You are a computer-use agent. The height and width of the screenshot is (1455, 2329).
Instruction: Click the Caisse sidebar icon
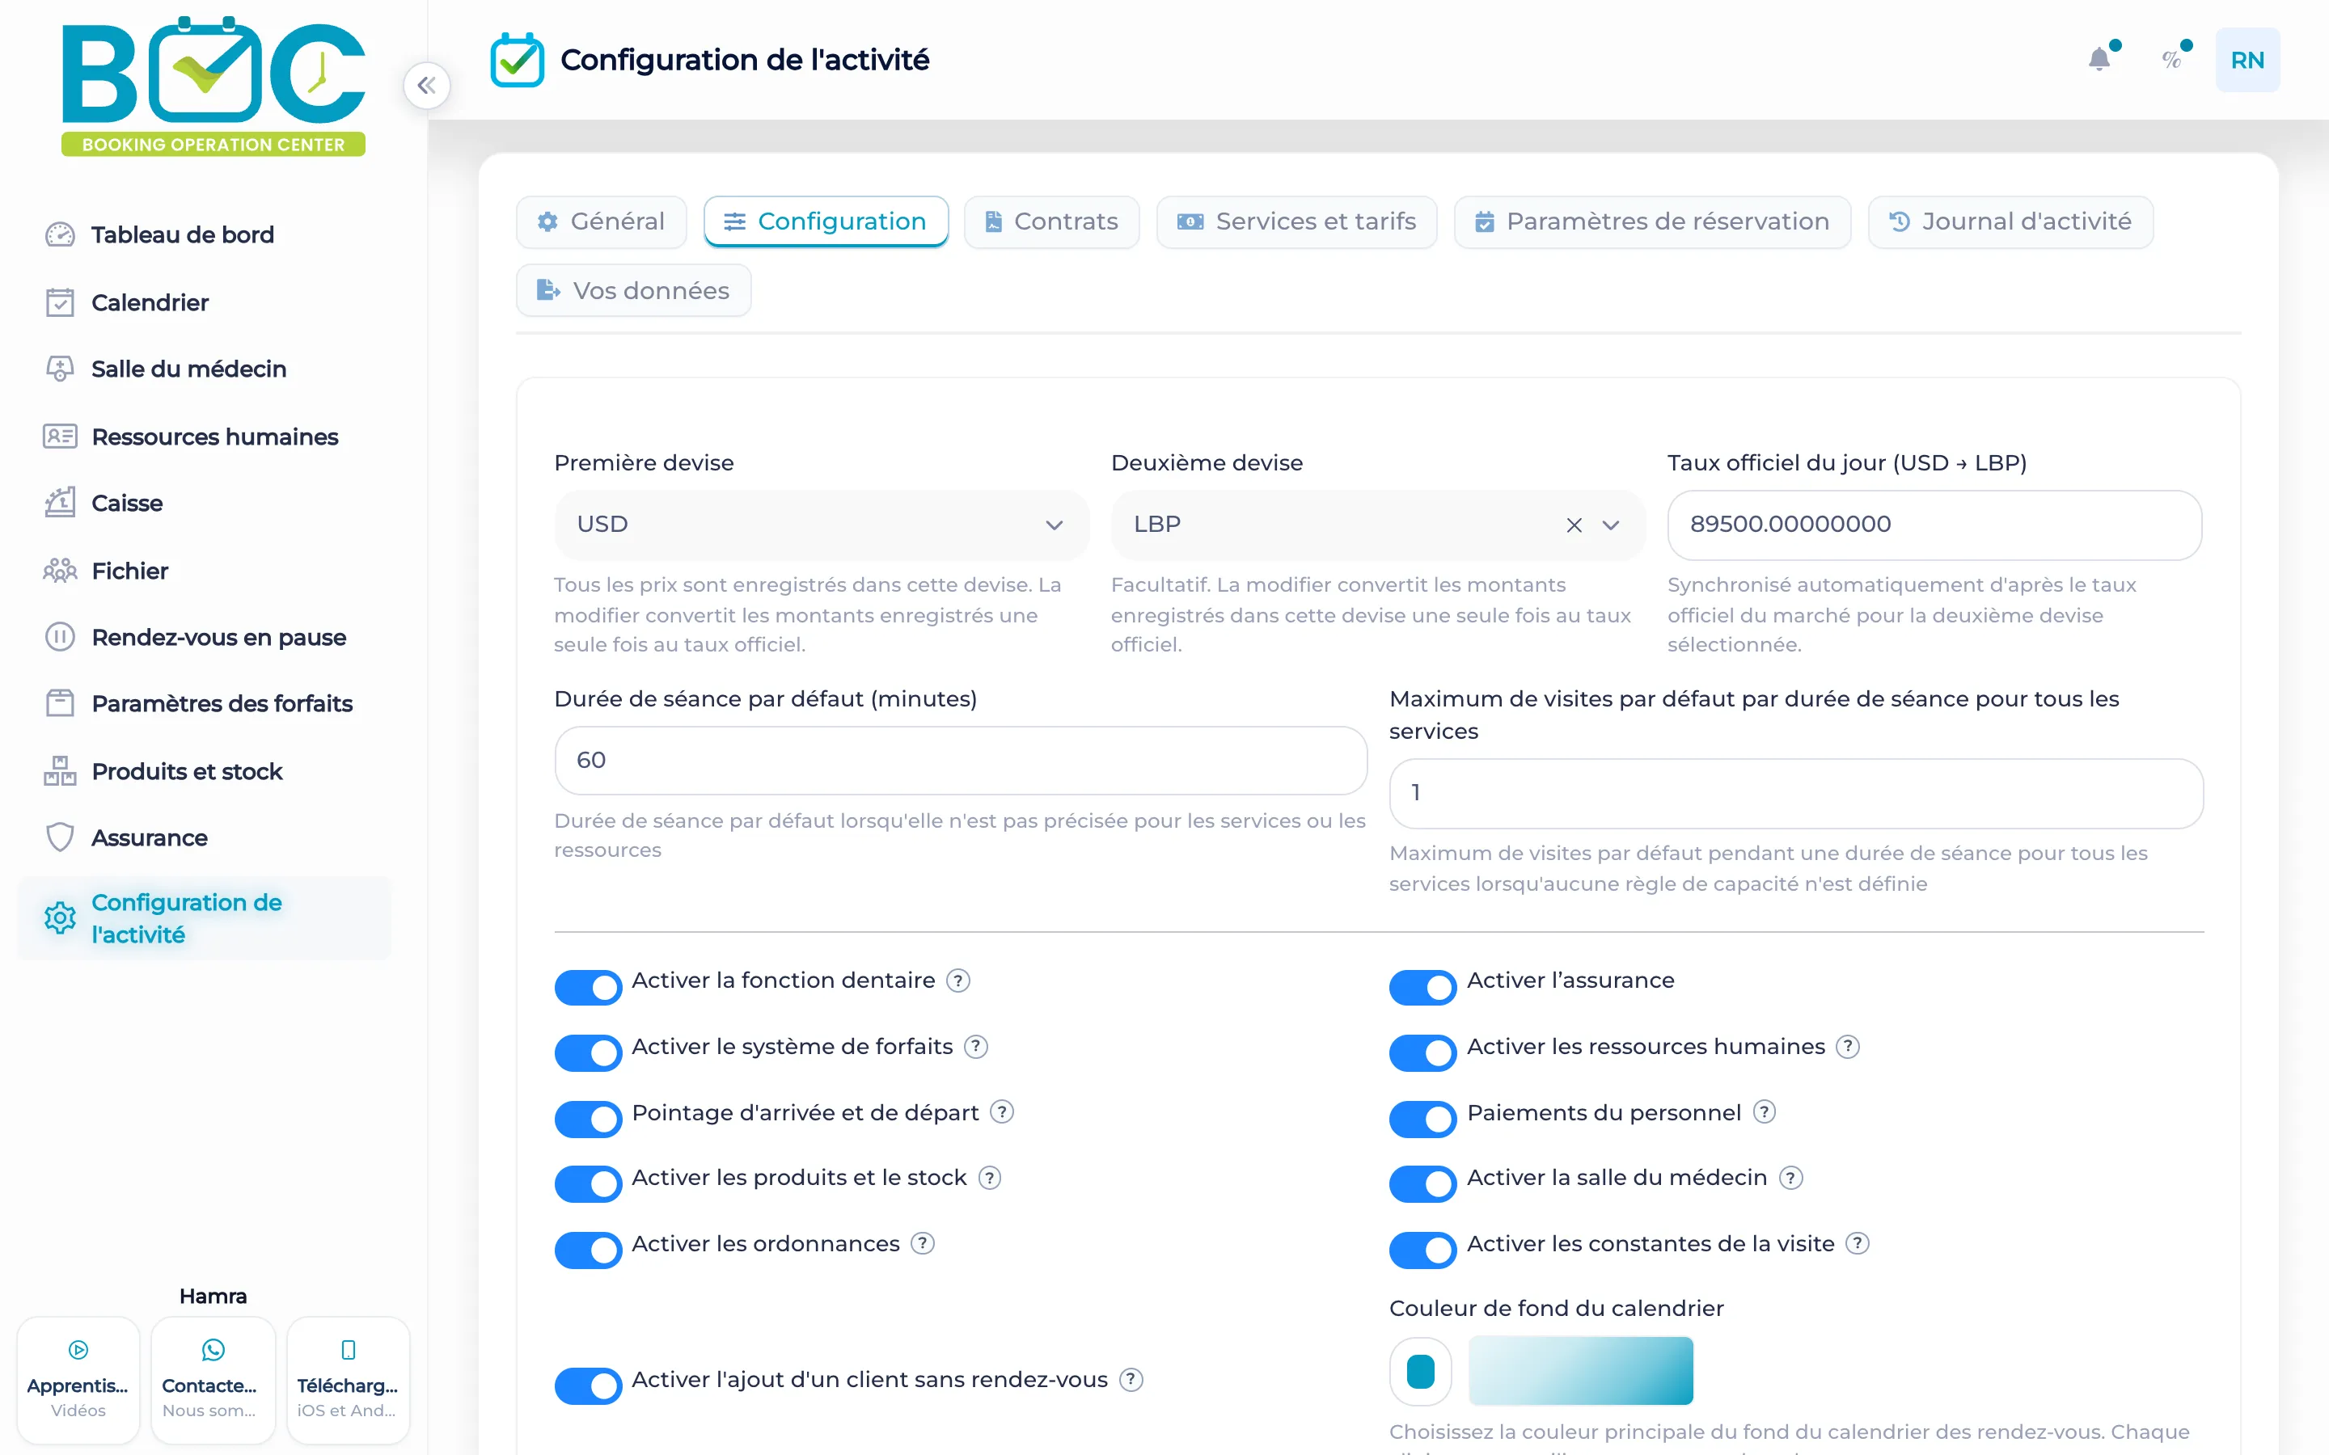point(60,502)
